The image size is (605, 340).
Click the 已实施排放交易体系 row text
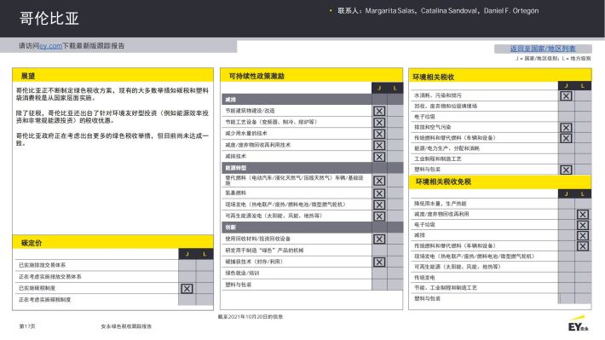click(x=42, y=265)
